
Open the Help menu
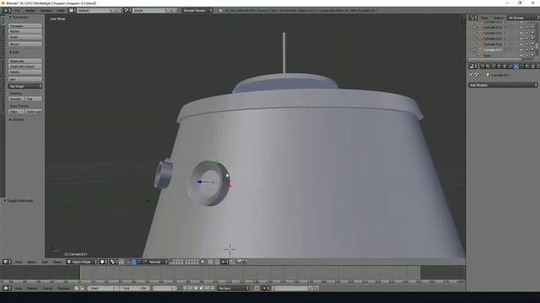[x=60, y=11]
